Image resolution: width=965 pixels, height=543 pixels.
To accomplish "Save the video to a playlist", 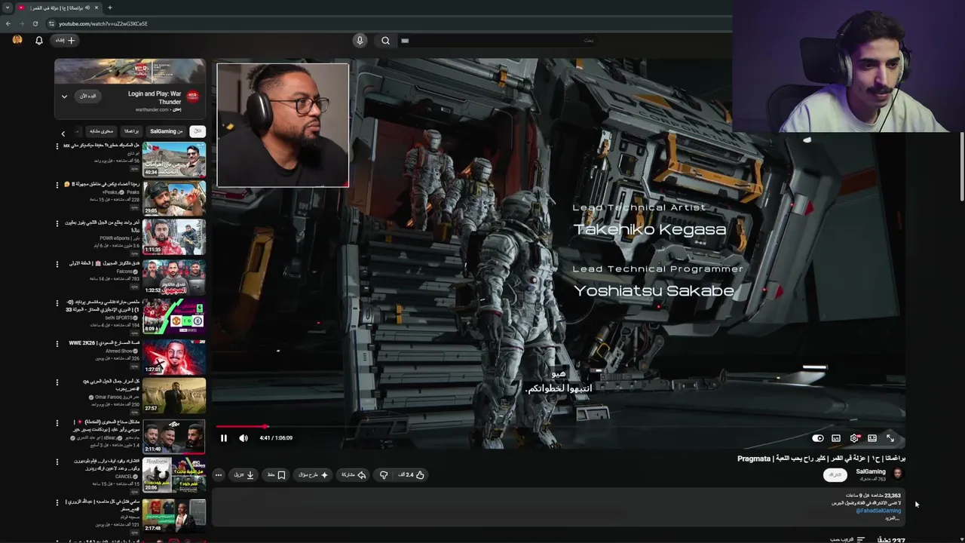I will click(276, 475).
